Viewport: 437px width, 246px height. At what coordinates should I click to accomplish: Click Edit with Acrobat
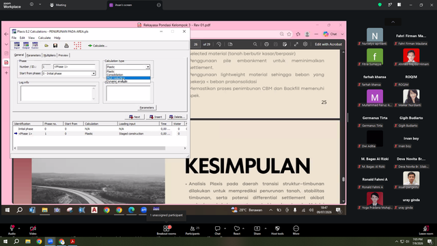(328, 44)
